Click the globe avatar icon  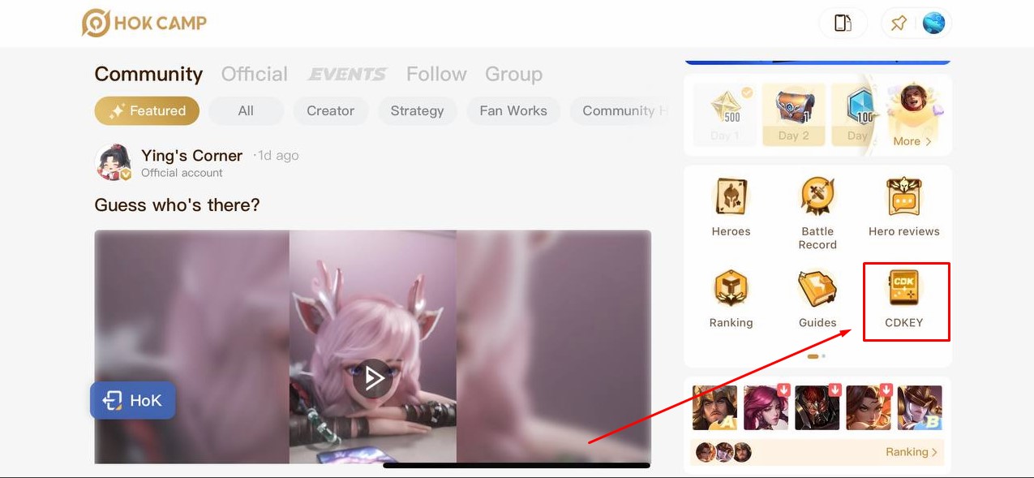[933, 23]
